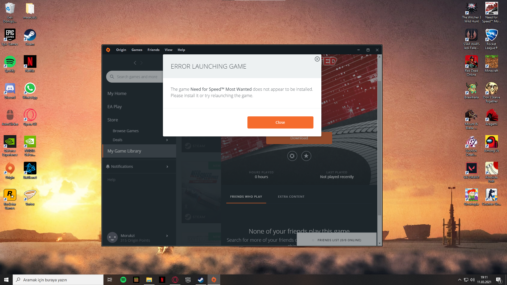Select the Friends Who Play tab
The width and height of the screenshot is (507, 285).
click(x=246, y=197)
